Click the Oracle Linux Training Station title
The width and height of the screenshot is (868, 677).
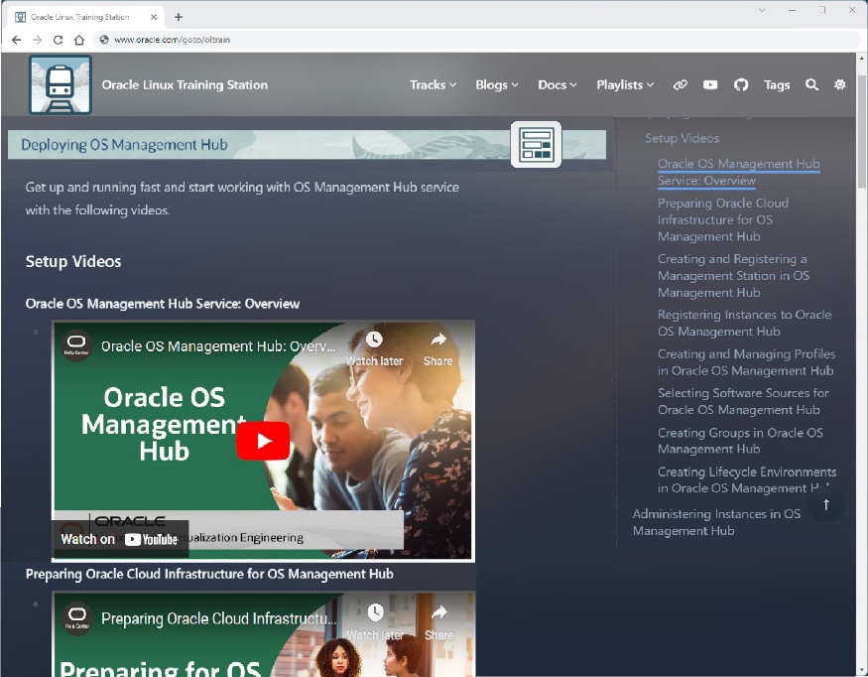(x=185, y=84)
